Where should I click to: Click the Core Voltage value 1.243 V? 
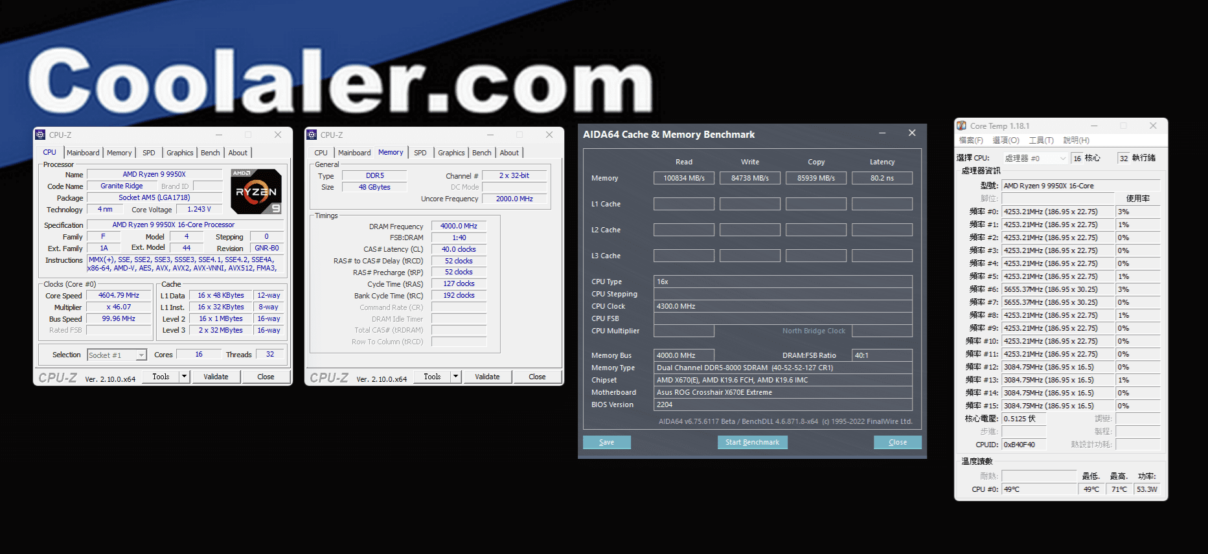(199, 209)
